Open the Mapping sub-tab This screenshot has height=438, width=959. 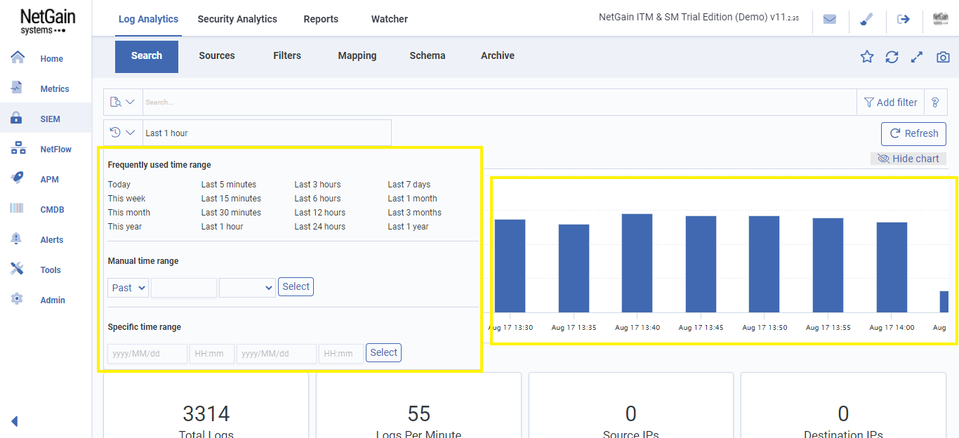click(357, 55)
